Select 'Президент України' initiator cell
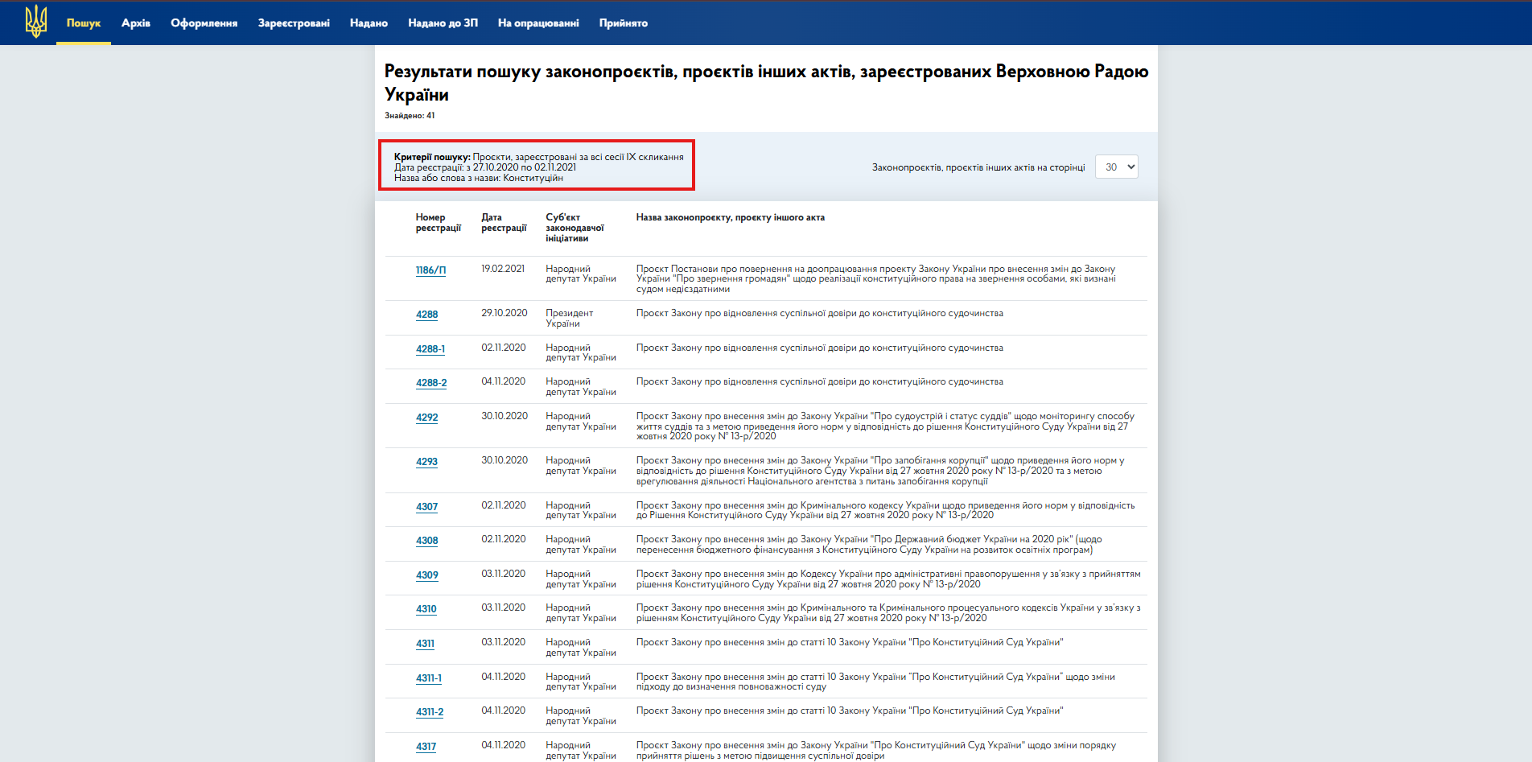The image size is (1532, 762). pos(569,319)
